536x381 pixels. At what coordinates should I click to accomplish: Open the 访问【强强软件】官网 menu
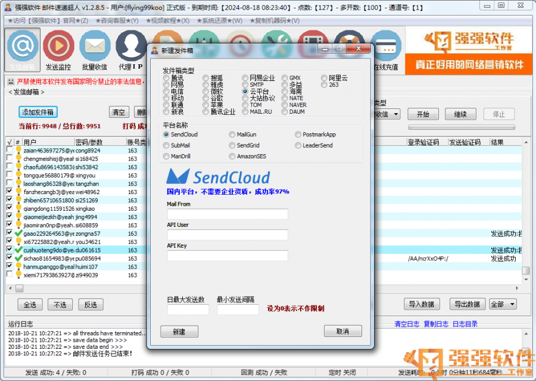(48, 20)
